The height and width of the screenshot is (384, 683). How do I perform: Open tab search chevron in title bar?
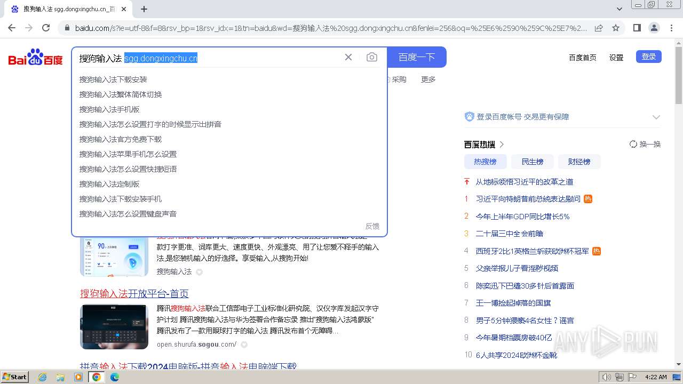coord(620,9)
